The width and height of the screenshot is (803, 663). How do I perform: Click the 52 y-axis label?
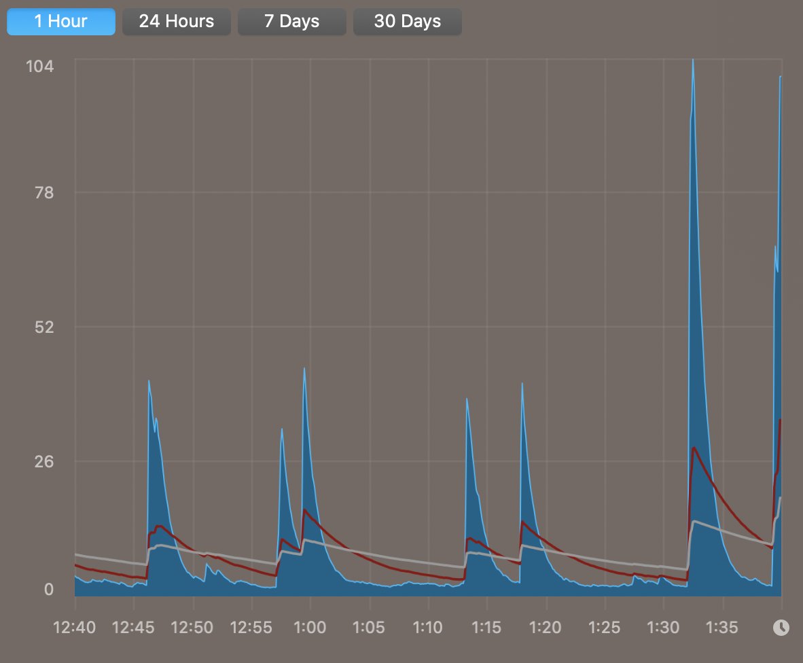pos(44,327)
